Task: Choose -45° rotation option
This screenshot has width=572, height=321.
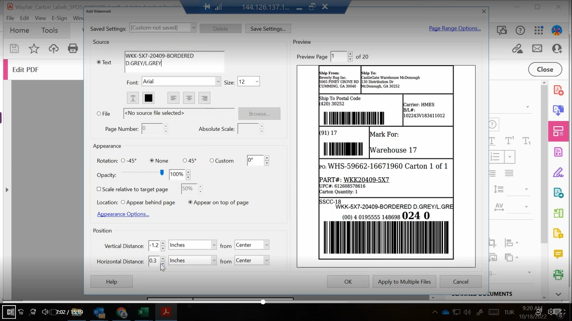Action: point(123,160)
